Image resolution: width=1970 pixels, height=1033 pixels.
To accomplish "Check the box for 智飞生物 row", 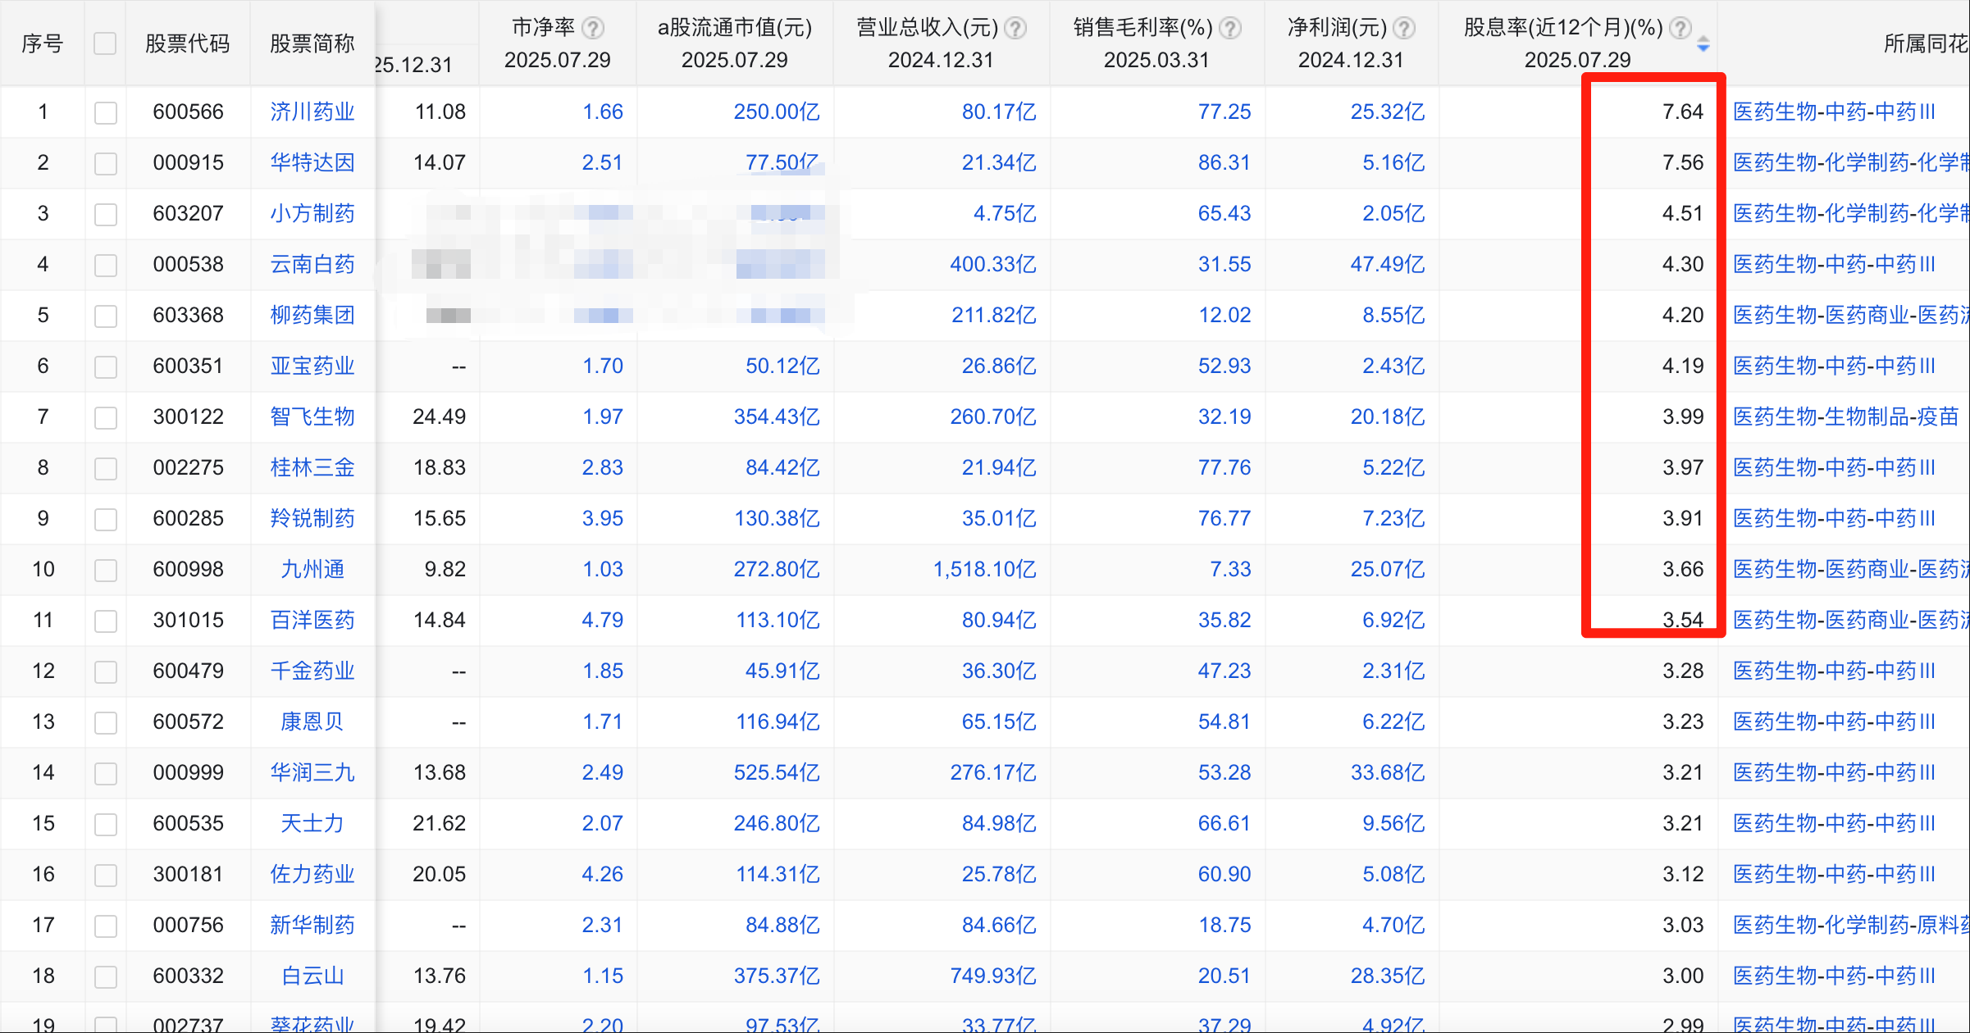I will 105,417.
